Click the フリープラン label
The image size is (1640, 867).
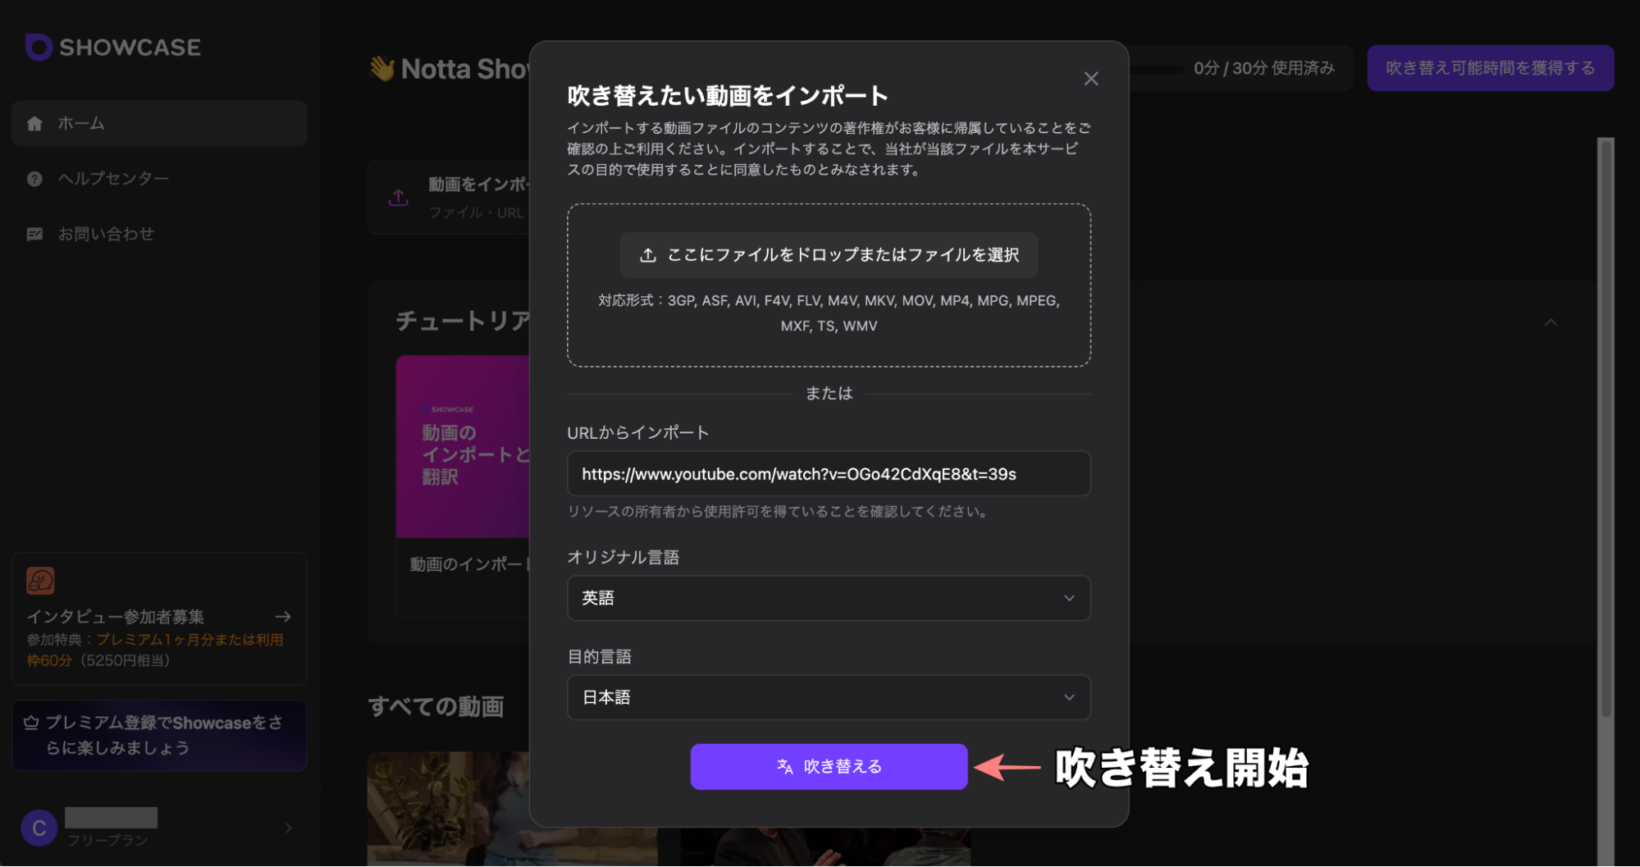point(107,841)
